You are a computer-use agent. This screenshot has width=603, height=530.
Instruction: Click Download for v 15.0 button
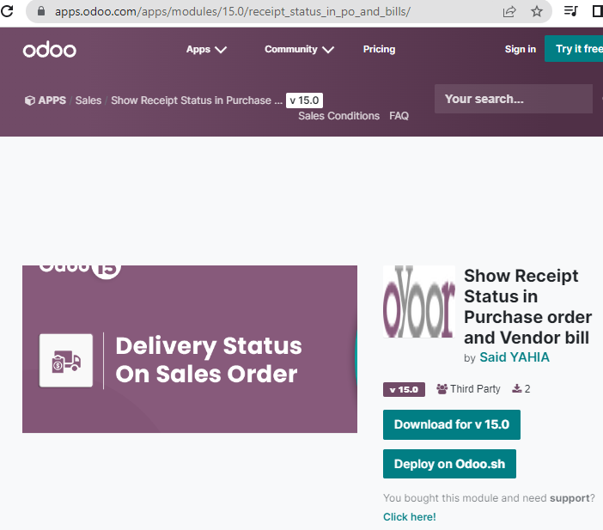(452, 424)
